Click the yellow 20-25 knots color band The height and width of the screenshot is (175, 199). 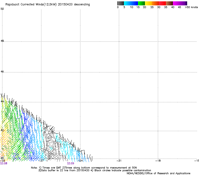(148, 3)
